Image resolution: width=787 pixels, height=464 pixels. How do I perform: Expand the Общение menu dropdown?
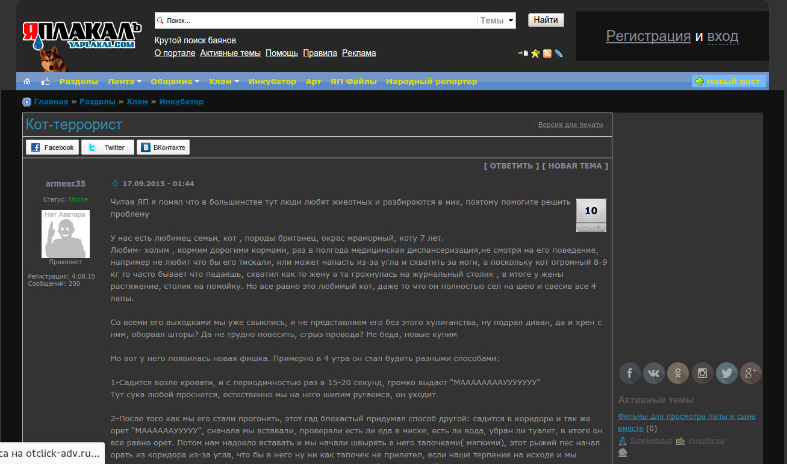175,81
